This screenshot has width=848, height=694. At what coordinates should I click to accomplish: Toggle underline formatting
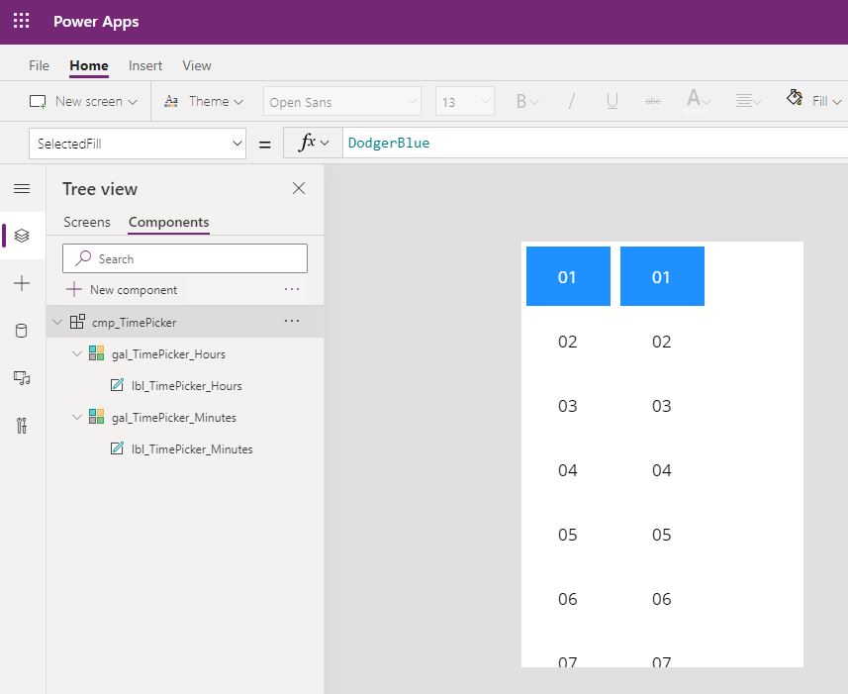pyautogui.click(x=612, y=100)
